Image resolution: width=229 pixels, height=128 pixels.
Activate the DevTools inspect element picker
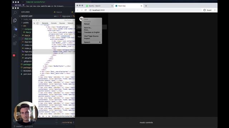pos(34,23)
